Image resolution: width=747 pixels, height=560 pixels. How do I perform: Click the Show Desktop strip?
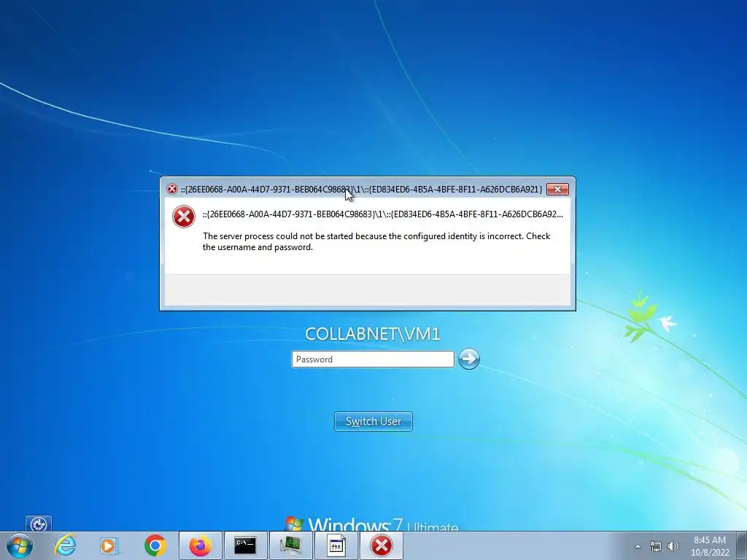tap(742, 545)
